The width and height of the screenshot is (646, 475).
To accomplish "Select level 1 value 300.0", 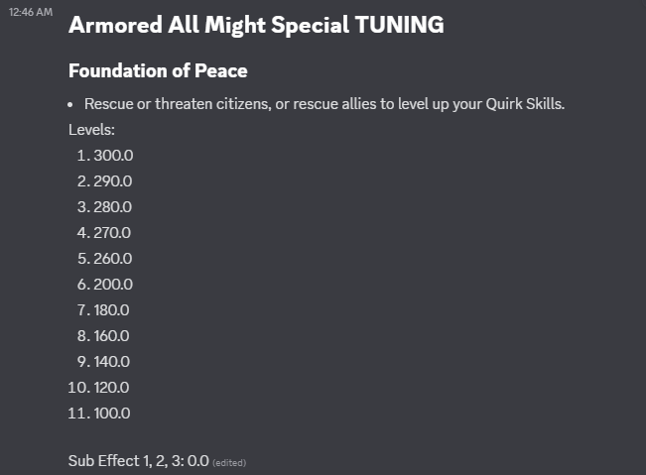I will coord(113,156).
